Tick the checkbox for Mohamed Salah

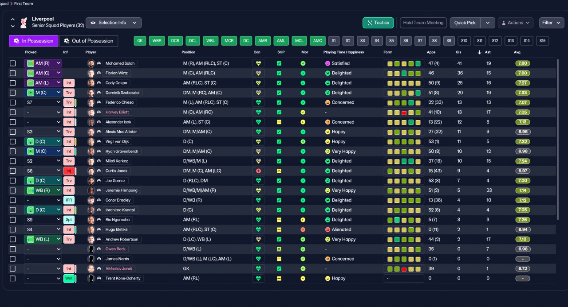click(x=12, y=63)
